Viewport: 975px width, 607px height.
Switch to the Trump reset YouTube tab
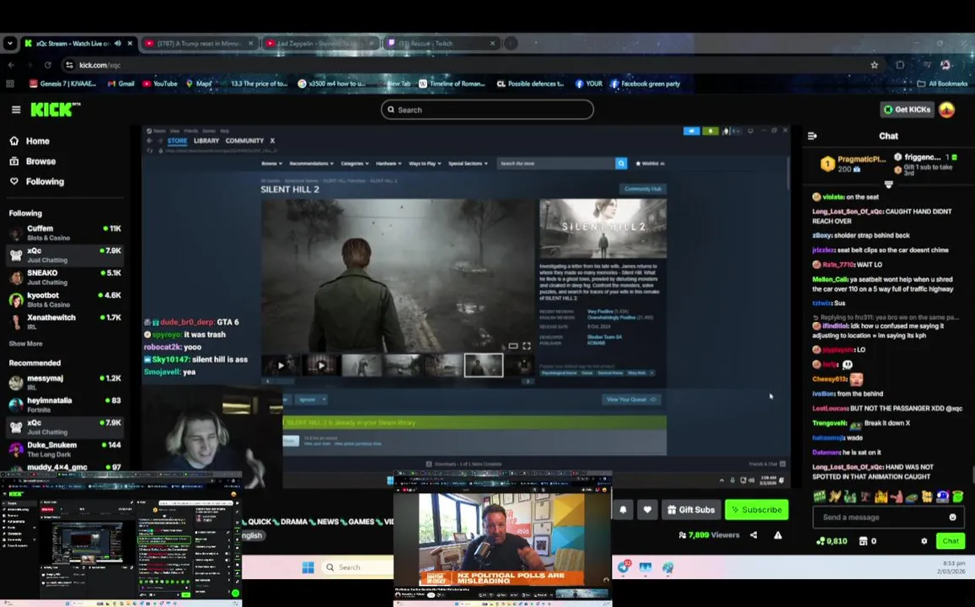[197, 44]
